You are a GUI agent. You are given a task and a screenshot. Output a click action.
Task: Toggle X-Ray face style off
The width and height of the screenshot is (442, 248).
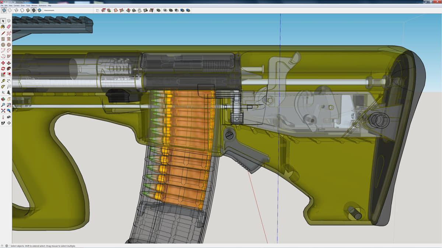(4, 10)
